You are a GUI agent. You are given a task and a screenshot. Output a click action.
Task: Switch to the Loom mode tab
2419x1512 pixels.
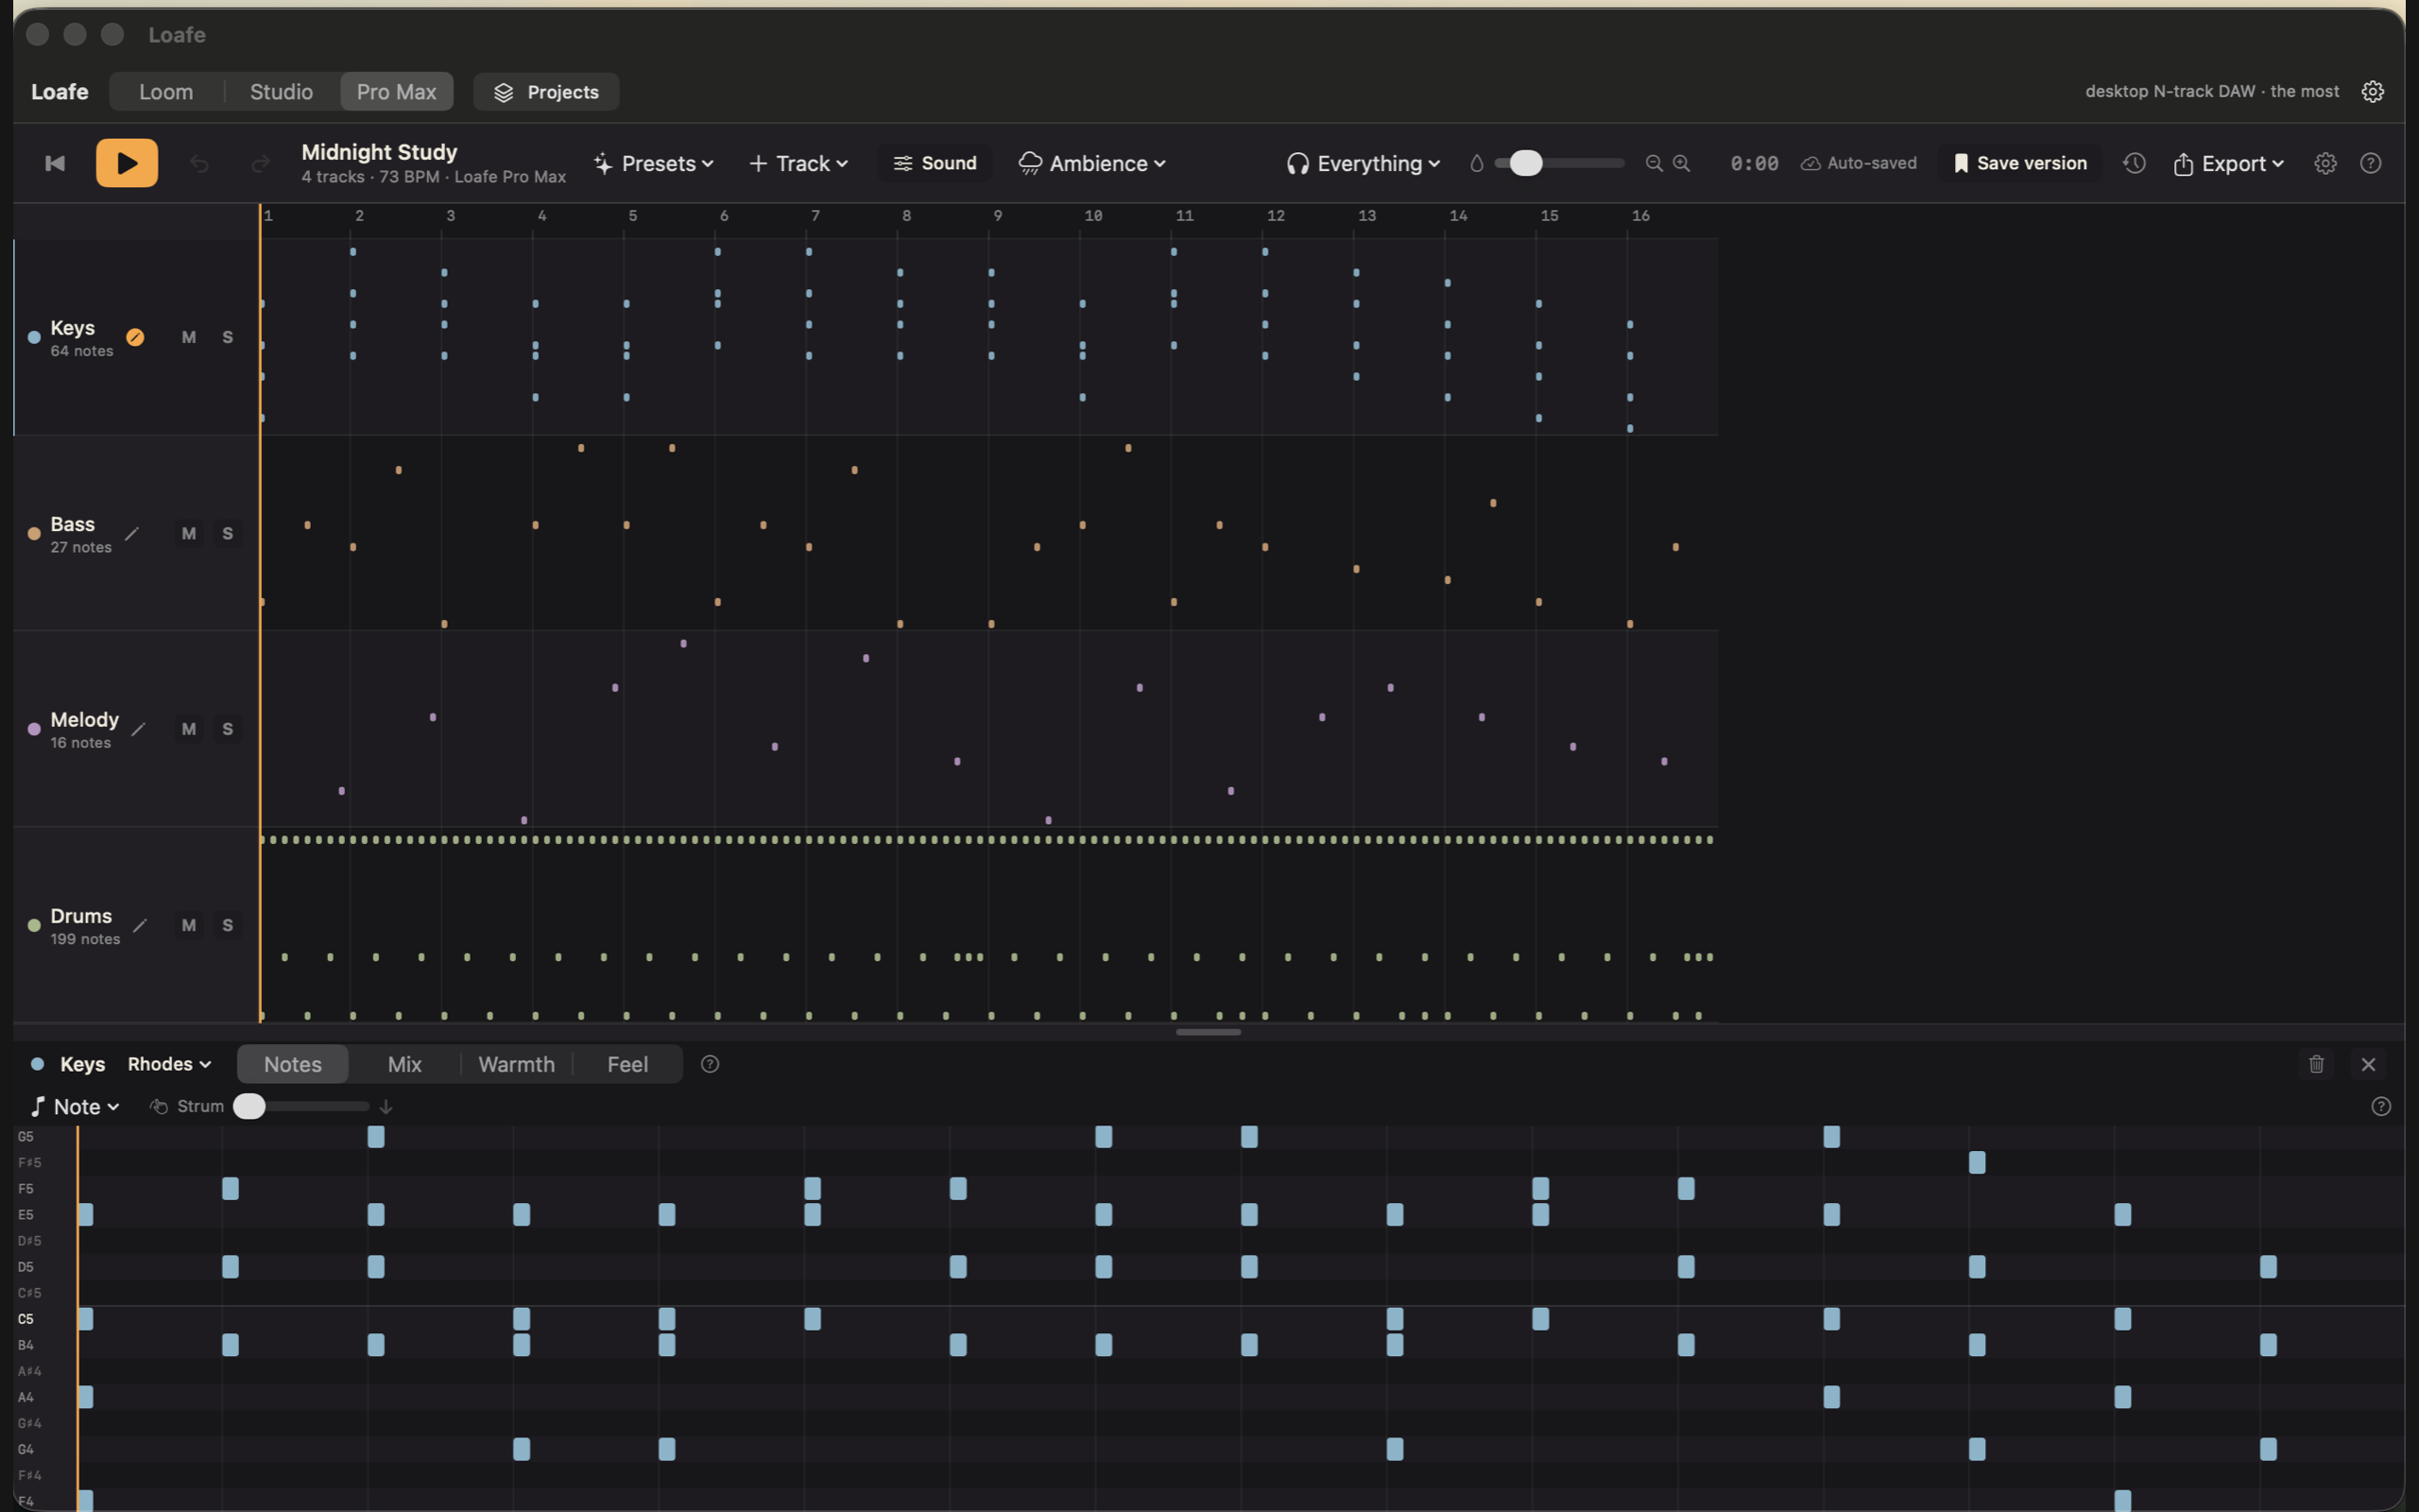pyautogui.click(x=166, y=91)
